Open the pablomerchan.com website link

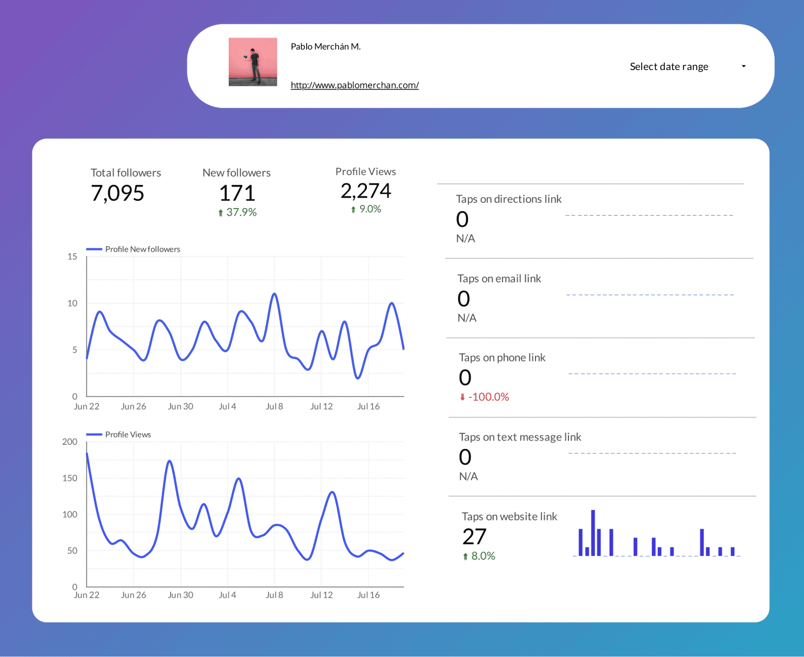355,85
